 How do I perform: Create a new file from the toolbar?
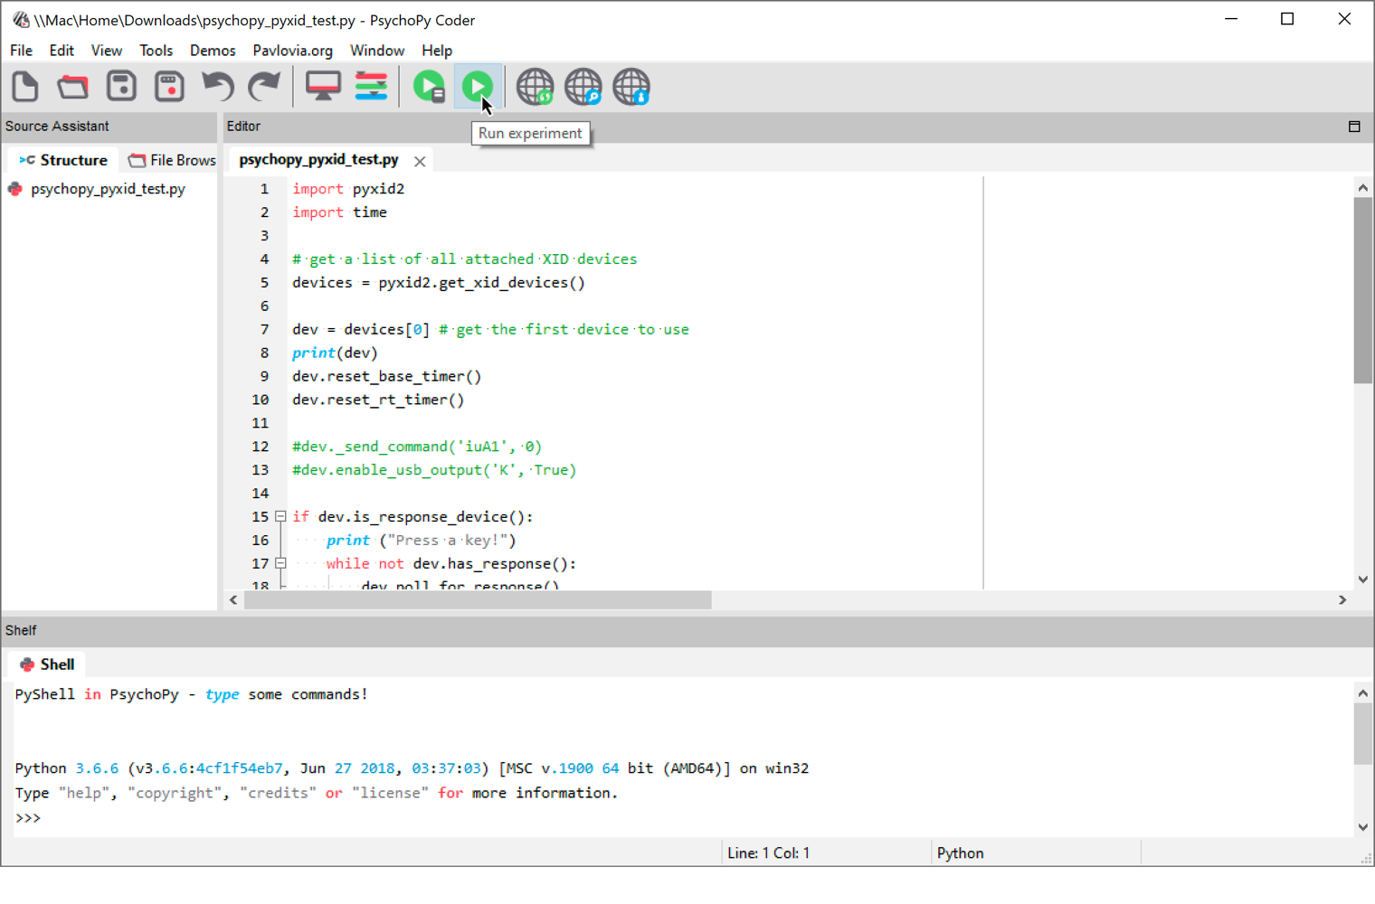coord(25,87)
